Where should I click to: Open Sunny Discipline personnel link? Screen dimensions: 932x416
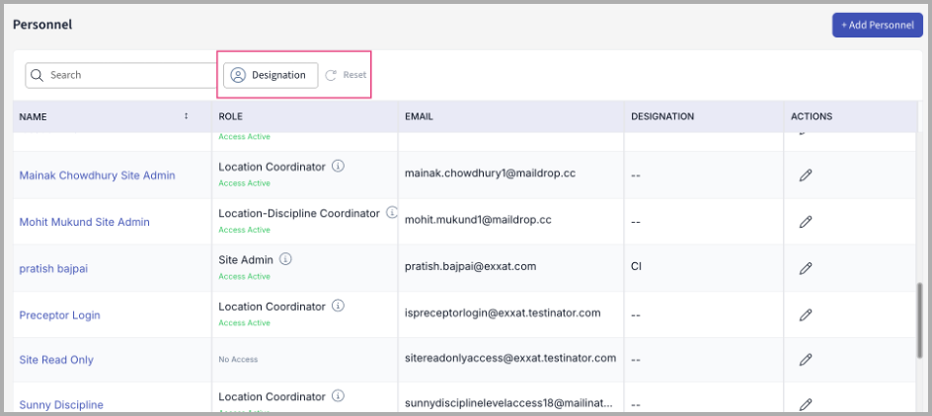click(x=61, y=404)
